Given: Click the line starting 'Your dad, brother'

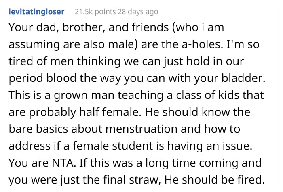Looking at the screenshot, I should [x=116, y=27].
